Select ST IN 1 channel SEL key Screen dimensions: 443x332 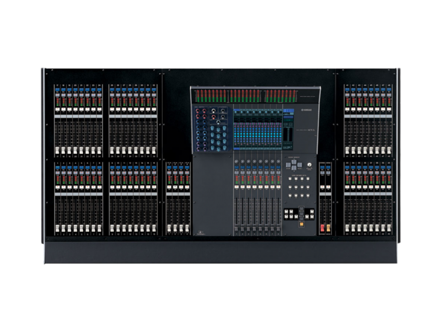(x=169, y=168)
